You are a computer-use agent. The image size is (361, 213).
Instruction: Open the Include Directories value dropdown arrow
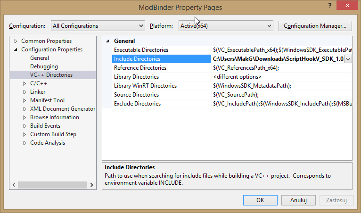click(348, 59)
